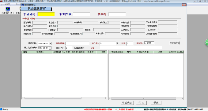The width and height of the screenshot is (208, 111).
Task: Click the 借款日期 date value 2017-04-20
Action: pos(43,44)
